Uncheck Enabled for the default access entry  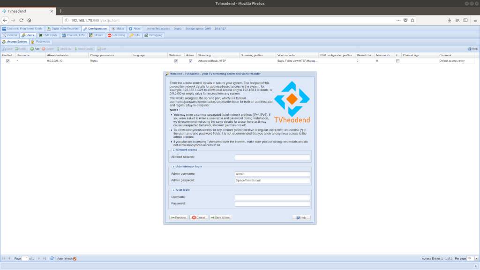point(7,61)
